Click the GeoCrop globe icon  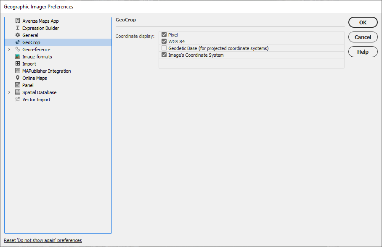tap(18, 42)
